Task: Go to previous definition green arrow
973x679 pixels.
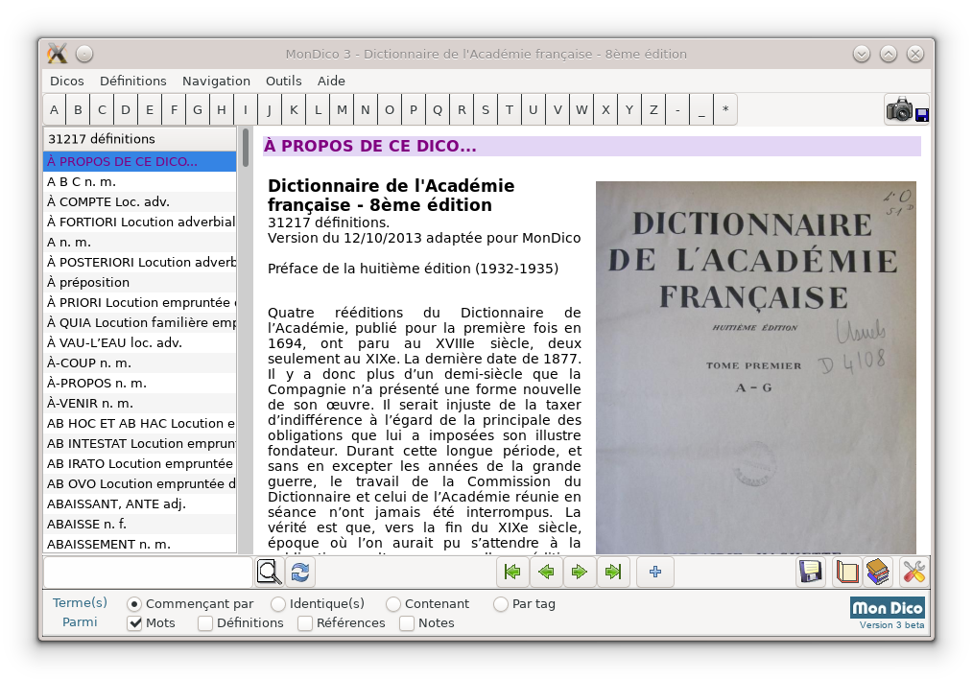Action: click(546, 572)
